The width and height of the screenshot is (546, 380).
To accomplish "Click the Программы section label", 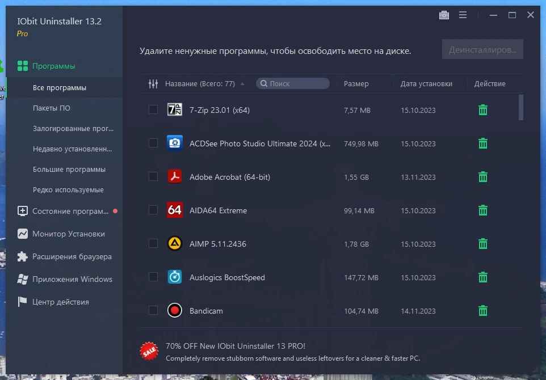I will pyautogui.click(x=53, y=66).
